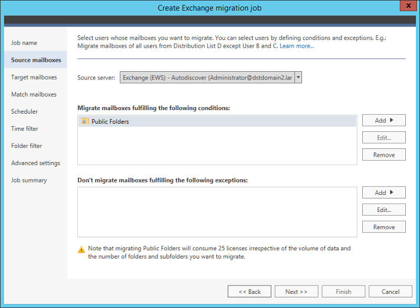
Task: Switch to the Target mailboxes step
Action: (x=34, y=77)
